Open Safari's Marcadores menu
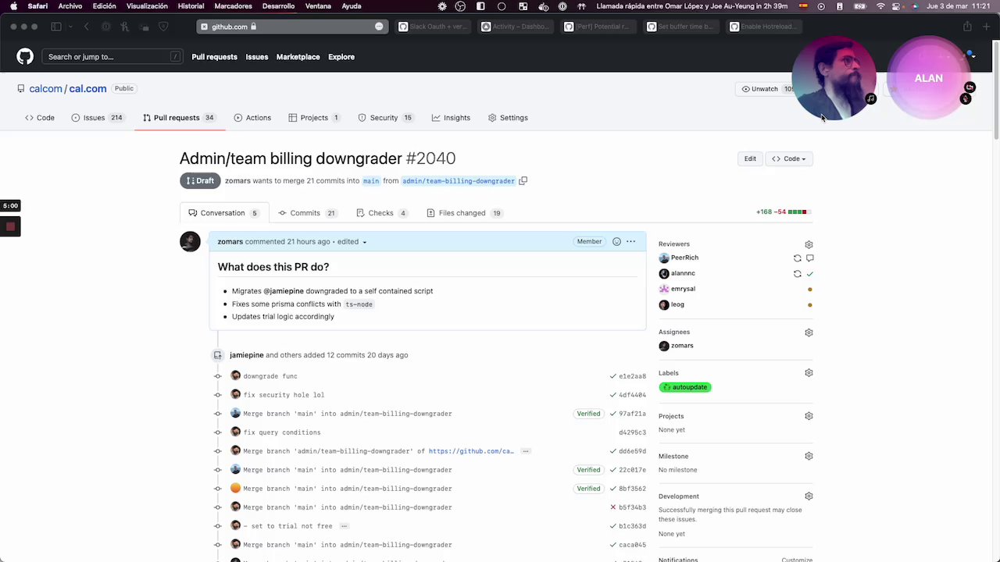 tap(233, 6)
